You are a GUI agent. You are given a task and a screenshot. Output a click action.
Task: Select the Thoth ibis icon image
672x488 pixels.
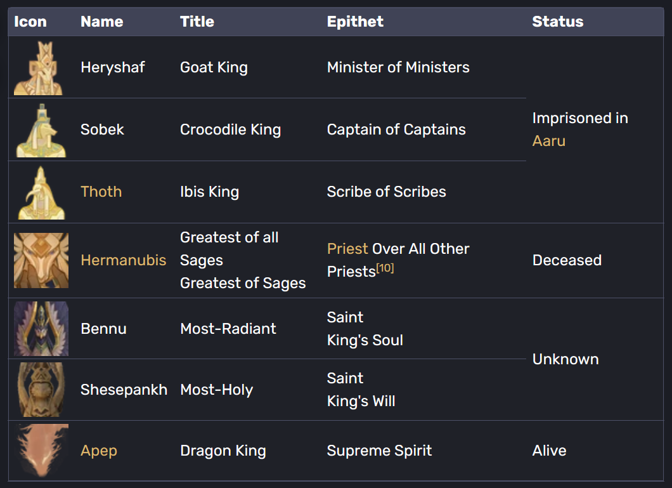[41, 192]
